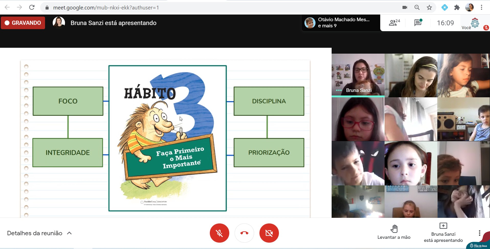
Task: Toggle the camera off button
Action: coord(269,233)
